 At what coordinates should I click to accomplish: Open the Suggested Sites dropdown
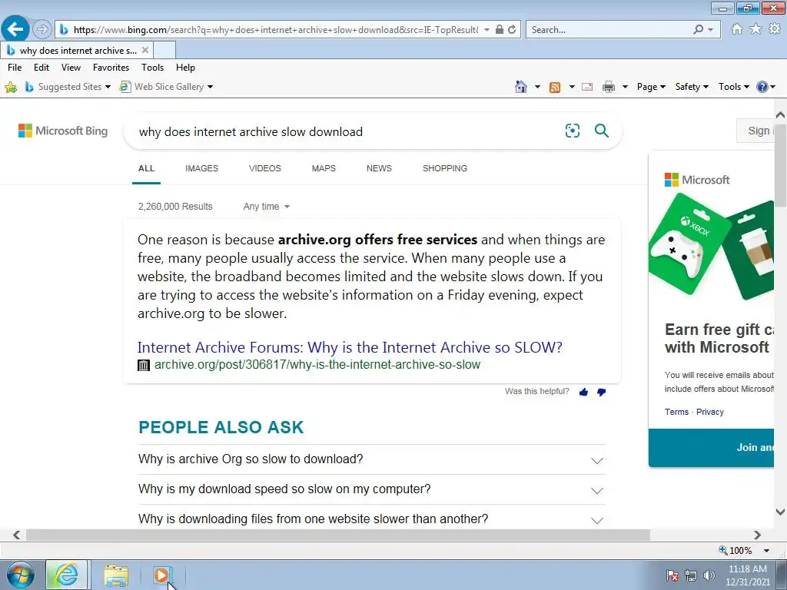coord(108,87)
